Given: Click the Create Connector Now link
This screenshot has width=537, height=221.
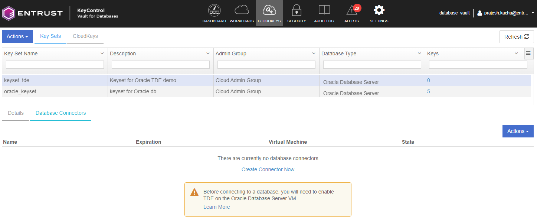Looking at the screenshot, I should pyautogui.click(x=268, y=169).
